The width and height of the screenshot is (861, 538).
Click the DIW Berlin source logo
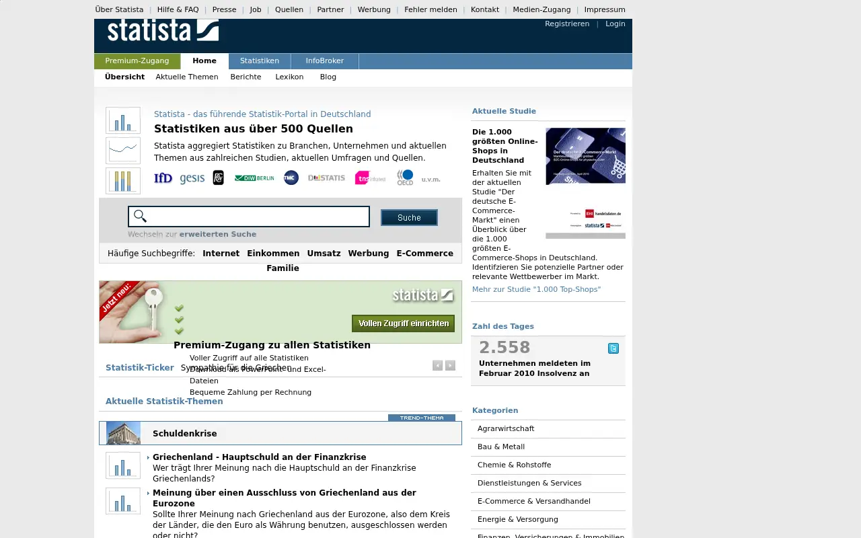click(254, 178)
